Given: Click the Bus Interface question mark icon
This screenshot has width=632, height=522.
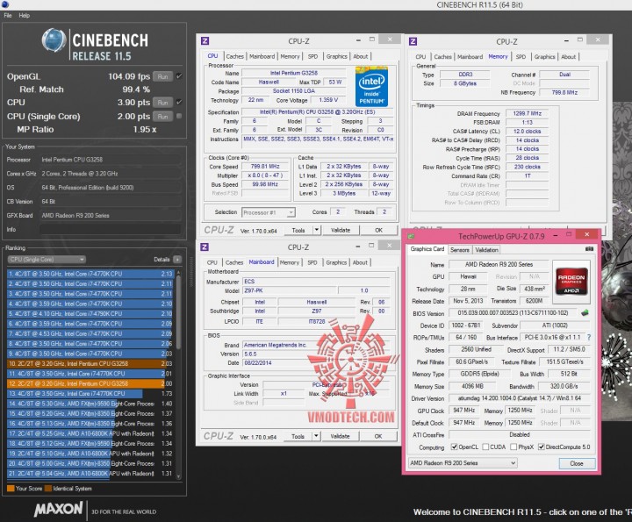Looking at the screenshot, I should pos(589,337).
